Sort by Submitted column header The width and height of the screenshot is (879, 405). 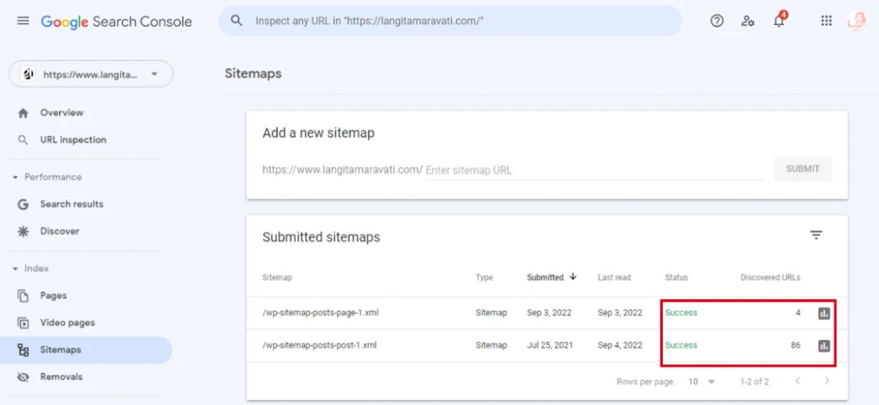coord(552,278)
